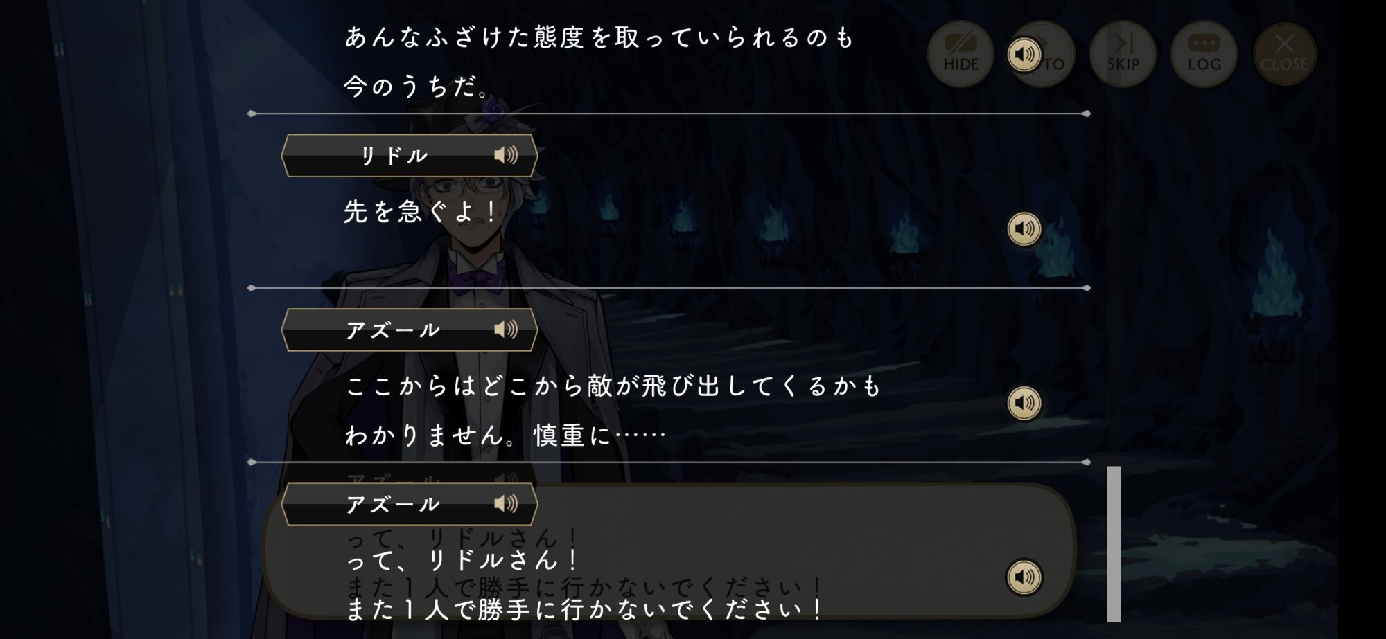Tap the HIDE button icon
The height and width of the screenshot is (639, 1386).
coord(960,54)
